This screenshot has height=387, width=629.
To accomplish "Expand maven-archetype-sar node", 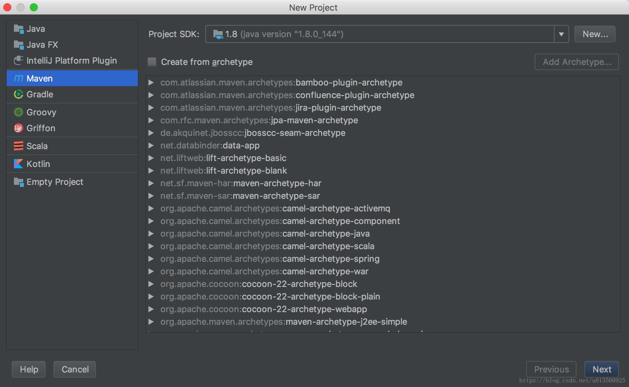I will 151,196.
